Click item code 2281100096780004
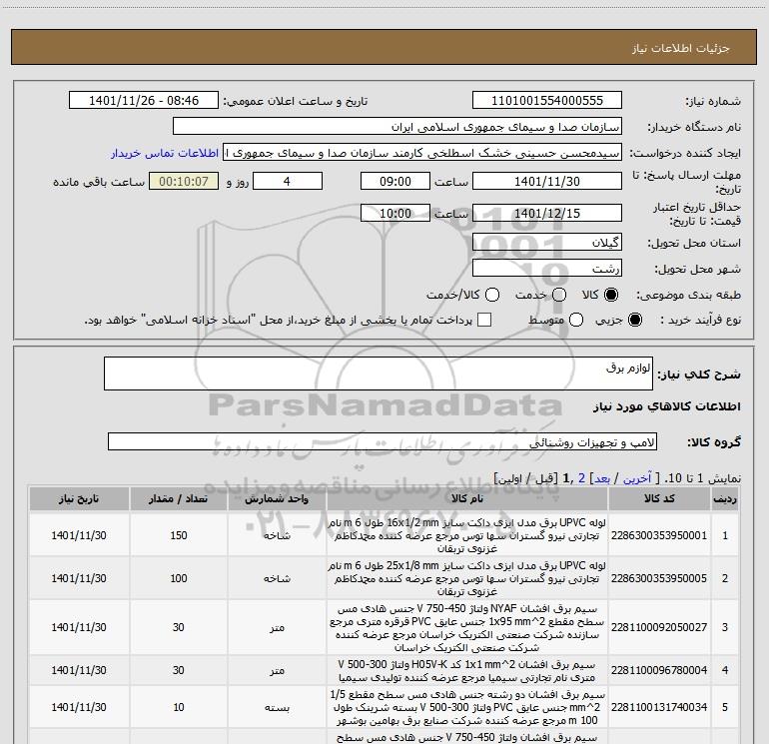769x744 pixels. 659,670
